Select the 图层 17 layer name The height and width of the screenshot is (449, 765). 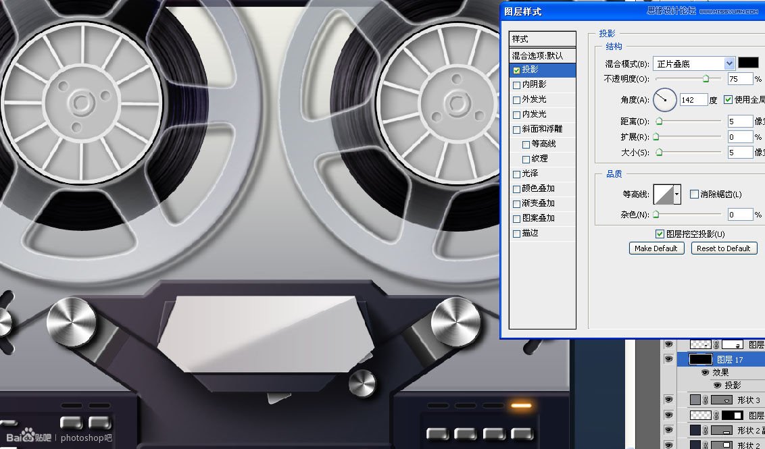[730, 359]
